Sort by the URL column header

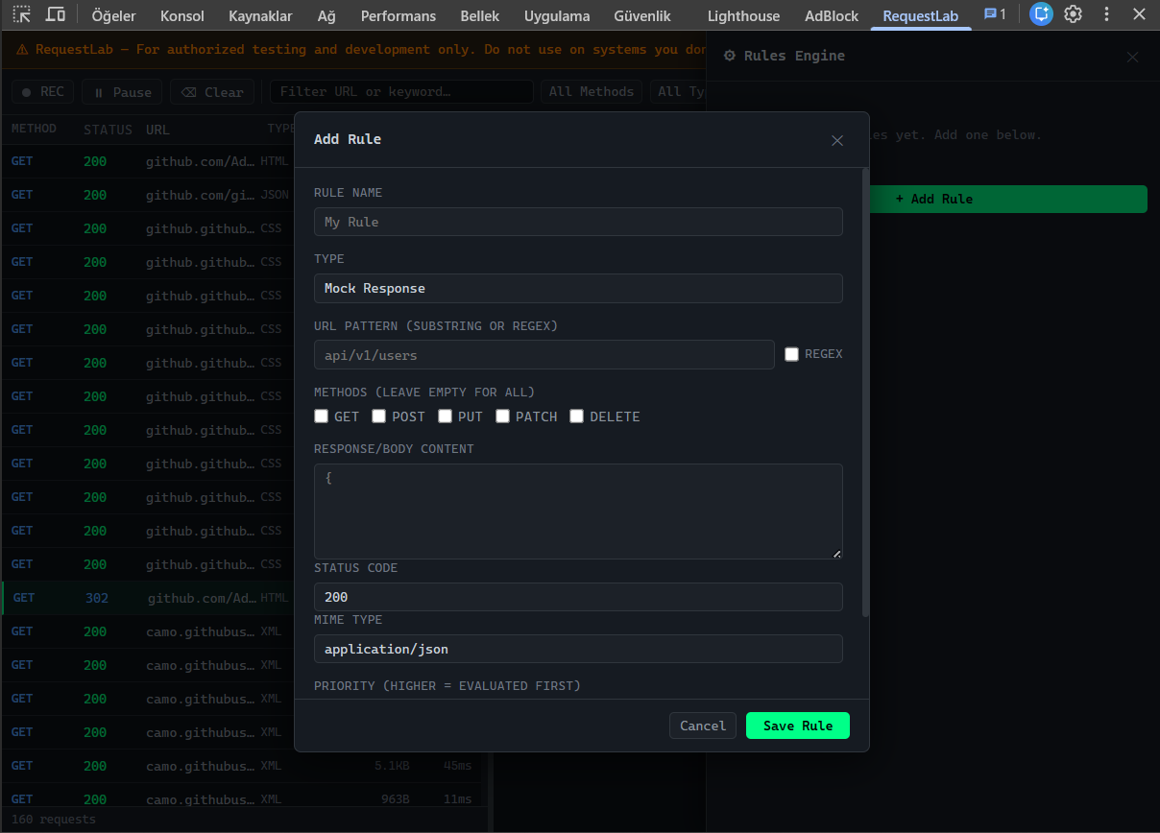[x=157, y=130]
